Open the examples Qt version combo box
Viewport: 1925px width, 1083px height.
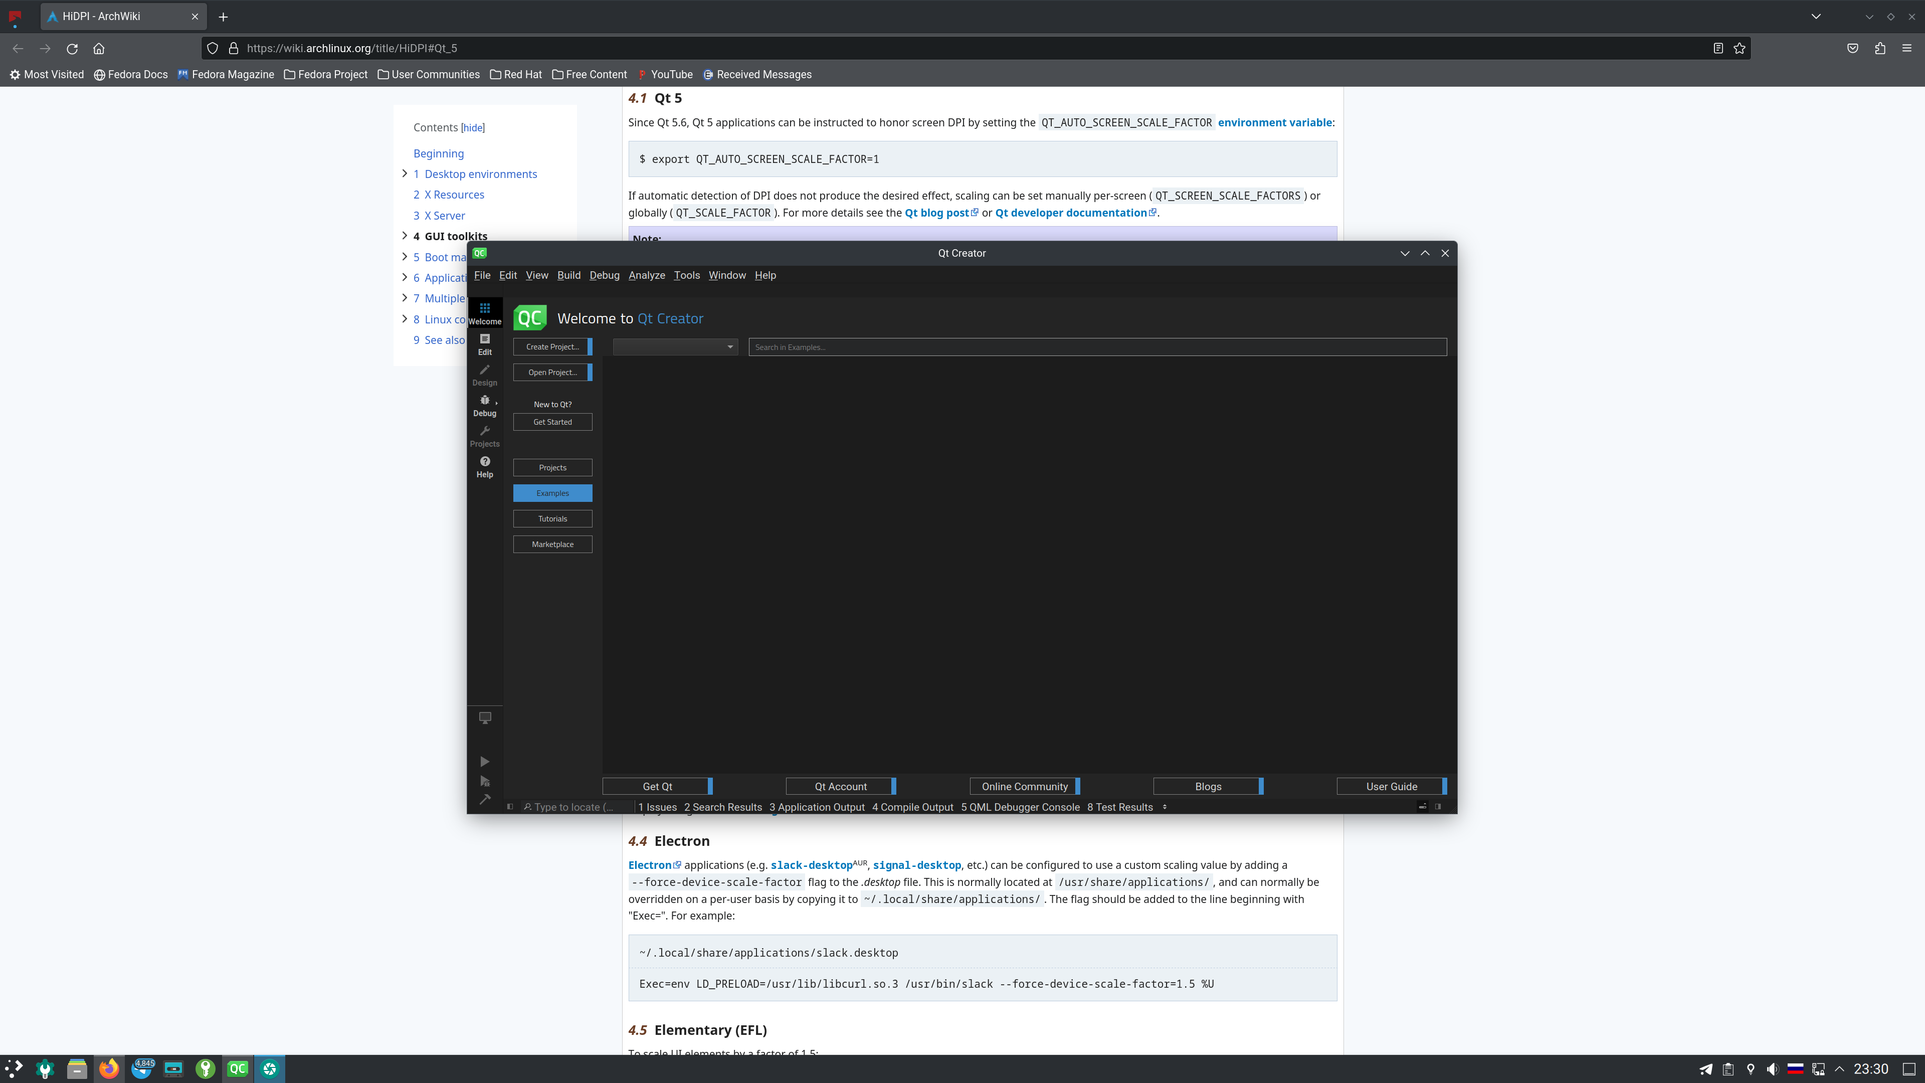[675, 347]
